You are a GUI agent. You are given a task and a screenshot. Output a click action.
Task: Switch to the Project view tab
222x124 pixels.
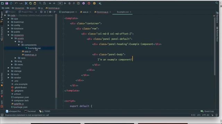click(x=10, y=12)
